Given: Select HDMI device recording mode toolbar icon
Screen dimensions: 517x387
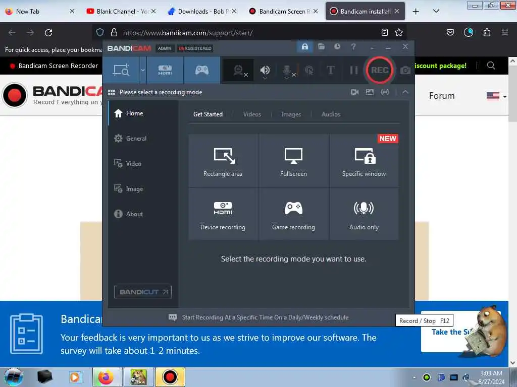Looking at the screenshot, I should click(x=165, y=70).
